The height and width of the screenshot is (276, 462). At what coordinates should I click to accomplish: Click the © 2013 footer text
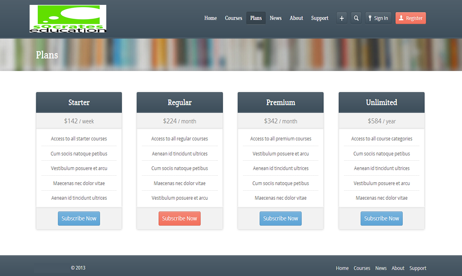point(78,268)
